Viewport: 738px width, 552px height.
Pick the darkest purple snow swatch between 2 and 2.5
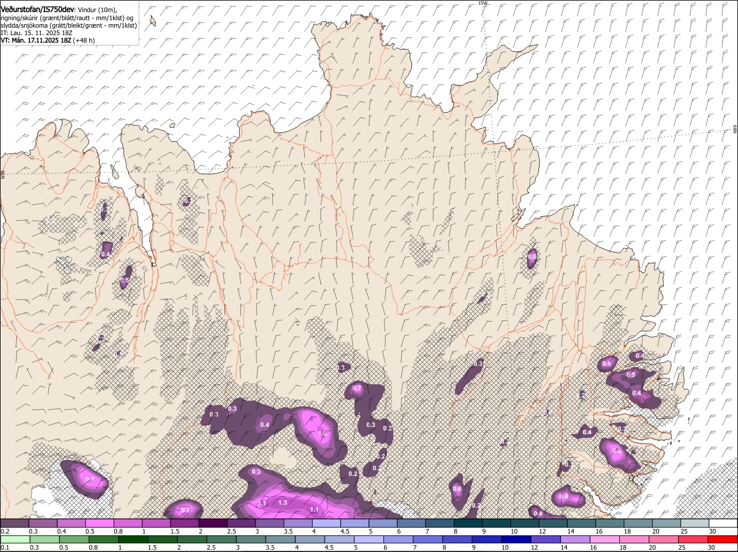(x=213, y=523)
